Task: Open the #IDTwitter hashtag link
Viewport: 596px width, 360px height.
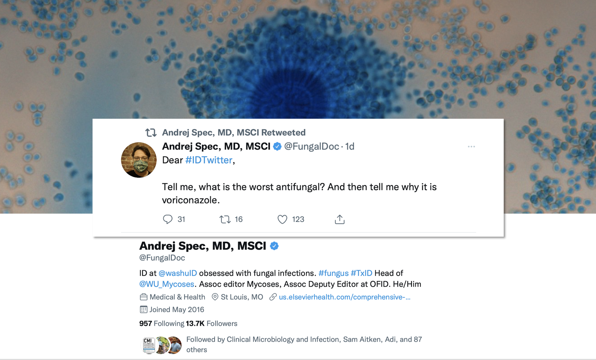Action: click(x=209, y=160)
